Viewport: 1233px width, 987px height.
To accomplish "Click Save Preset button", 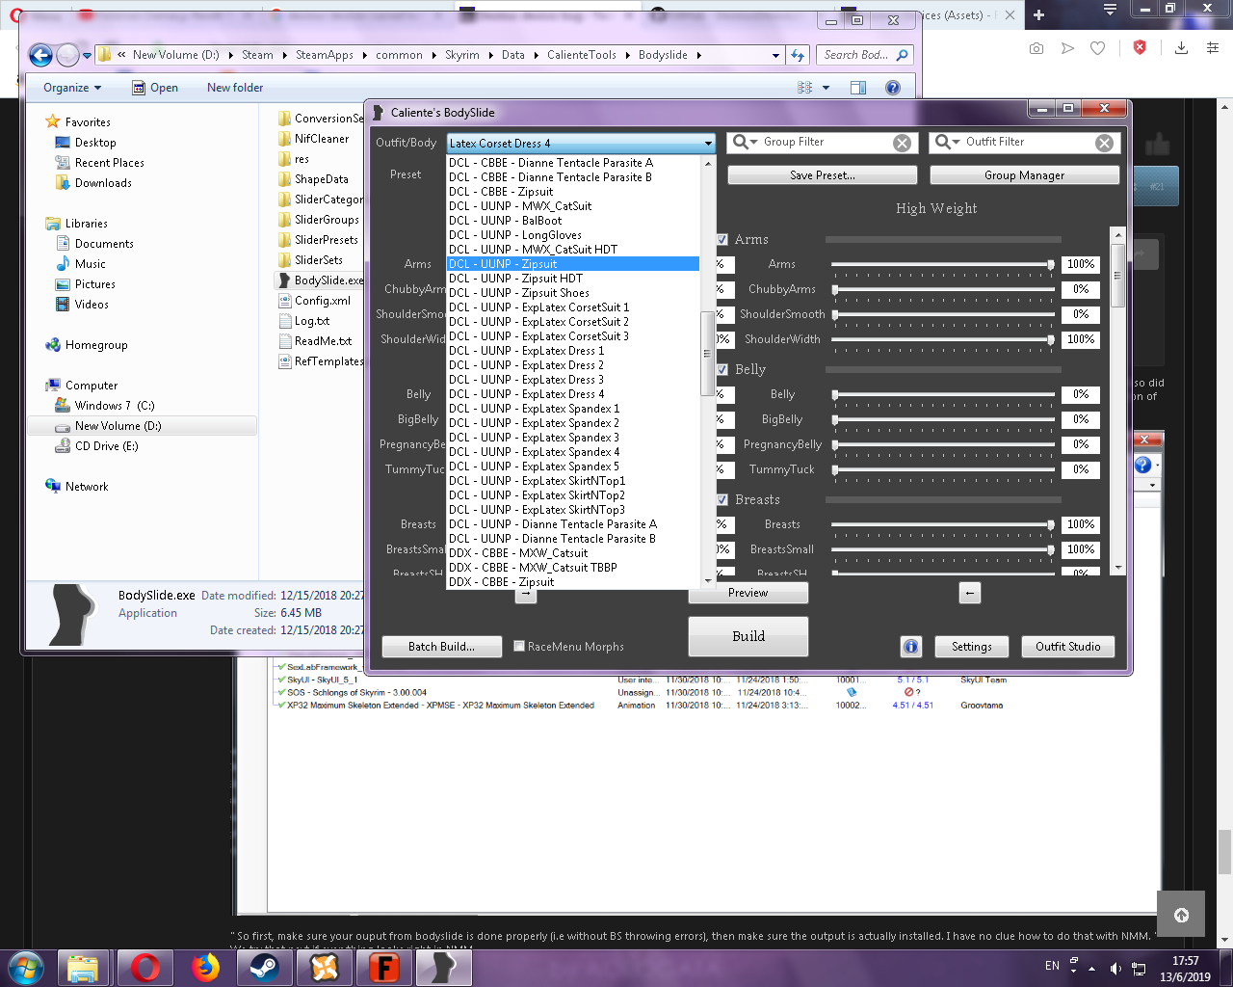I will pos(823,175).
